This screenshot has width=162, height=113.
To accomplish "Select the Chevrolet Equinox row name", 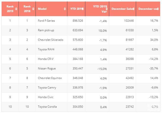I will [50, 78].
